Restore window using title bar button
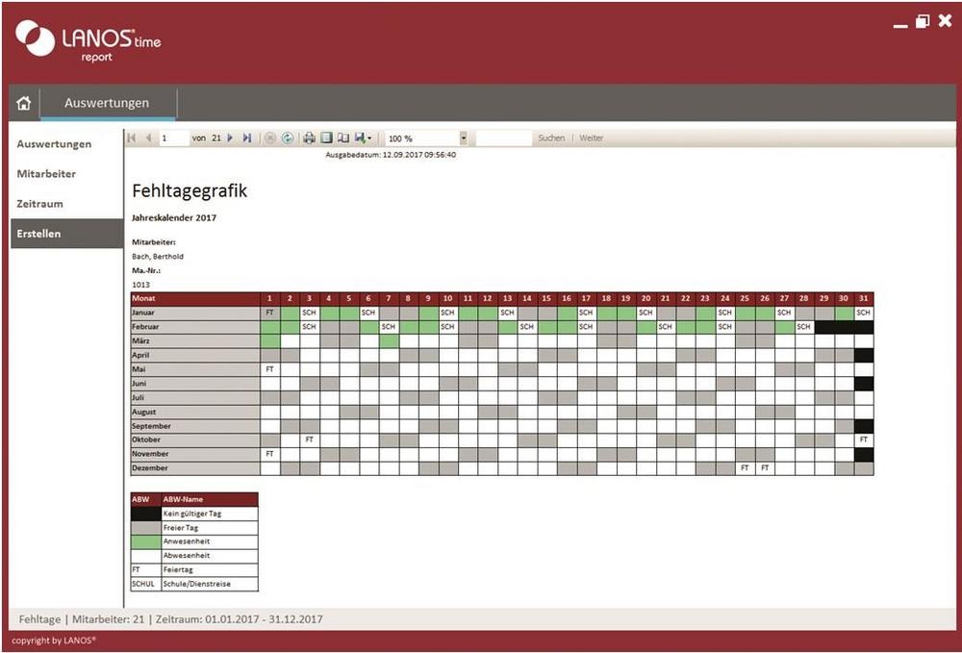The height and width of the screenshot is (653, 962). (923, 22)
